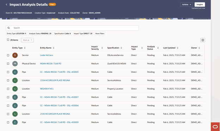The width and height of the screenshot is (220, 131).
Task: Open the Analysis Status PENDING filter chip
Action: tap(40, 34)
